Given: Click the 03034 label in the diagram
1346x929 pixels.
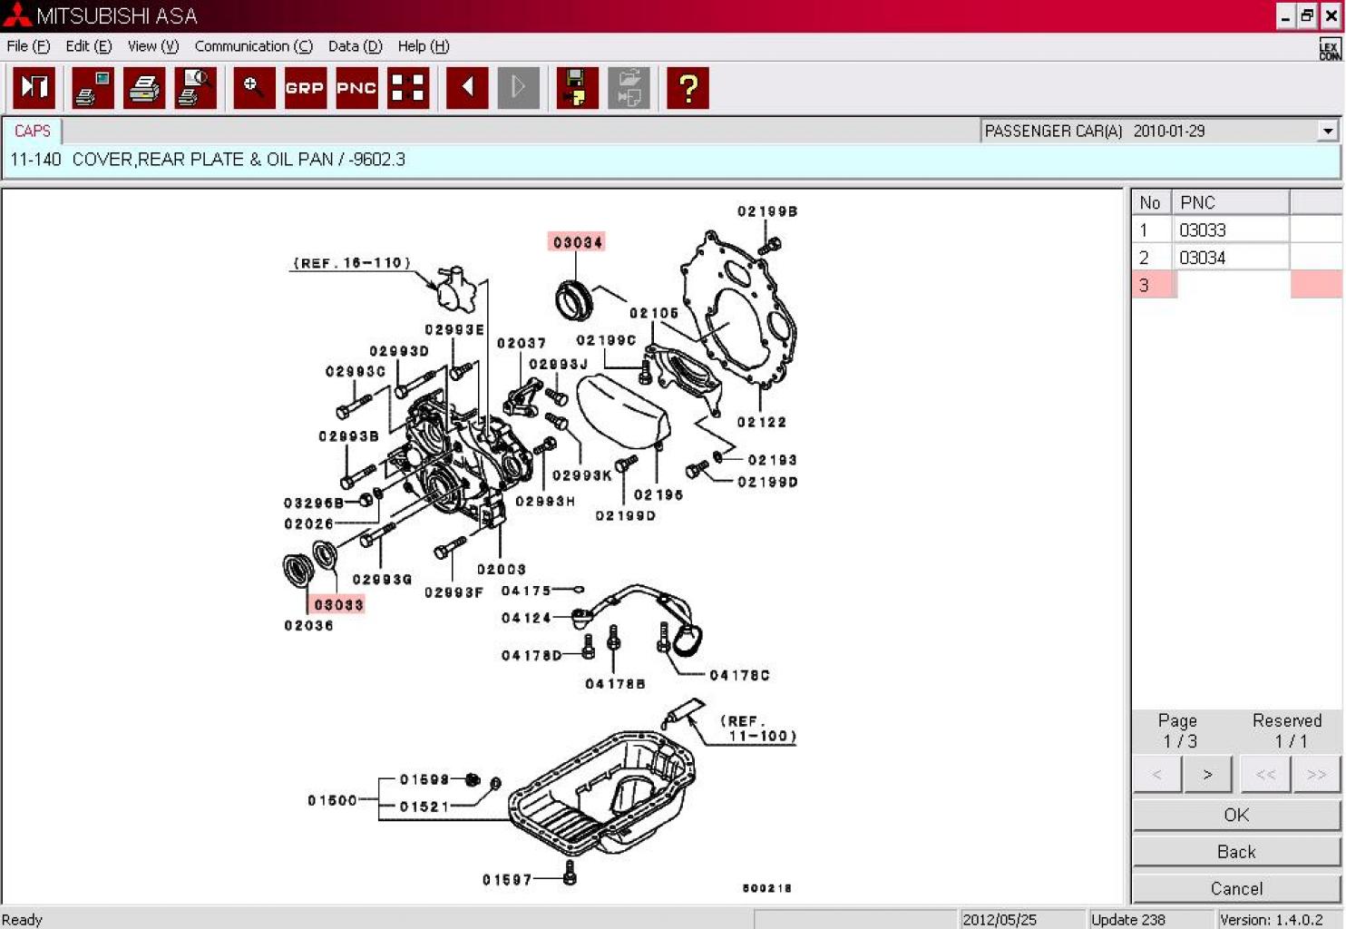Looking at the screenshot, I should point(578,242).
